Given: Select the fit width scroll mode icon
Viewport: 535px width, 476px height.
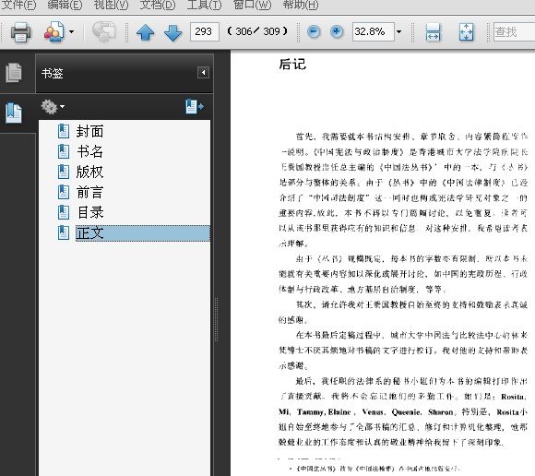Looking at the screenshot, I should tap(433, 32).
